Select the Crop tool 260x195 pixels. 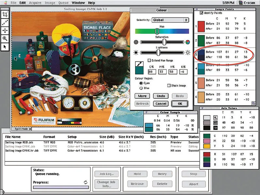[x=5, y=15]
